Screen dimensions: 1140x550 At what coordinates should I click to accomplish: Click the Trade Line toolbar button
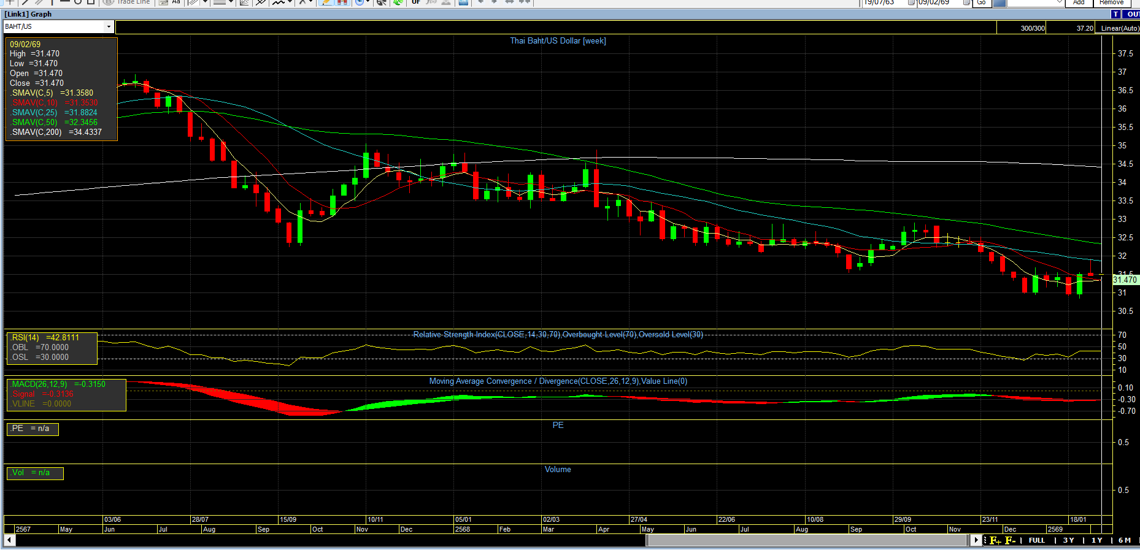[x=127, y=2]
